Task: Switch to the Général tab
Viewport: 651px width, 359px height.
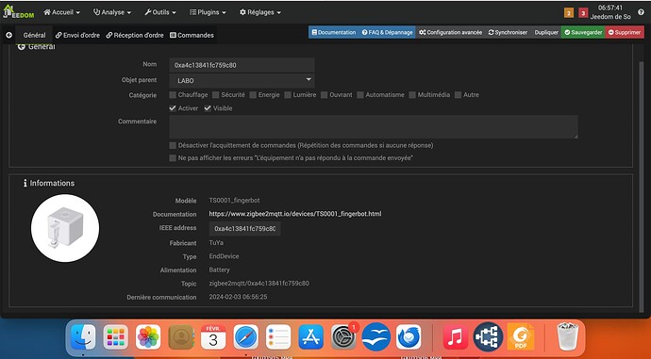Action: [x=35, y=35]
